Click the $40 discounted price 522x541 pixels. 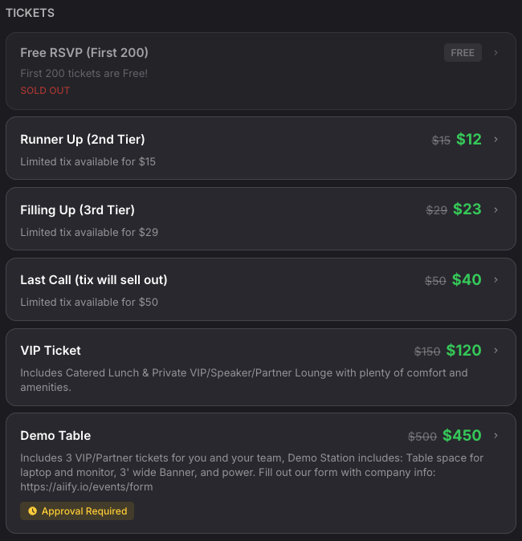coord(467,280)
